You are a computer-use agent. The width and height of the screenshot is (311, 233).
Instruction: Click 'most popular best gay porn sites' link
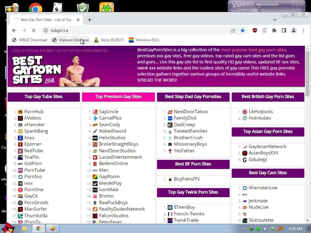253,50
